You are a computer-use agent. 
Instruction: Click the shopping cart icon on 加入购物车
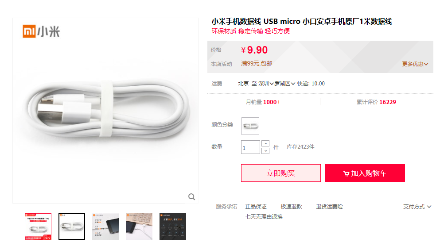point(346,174)
